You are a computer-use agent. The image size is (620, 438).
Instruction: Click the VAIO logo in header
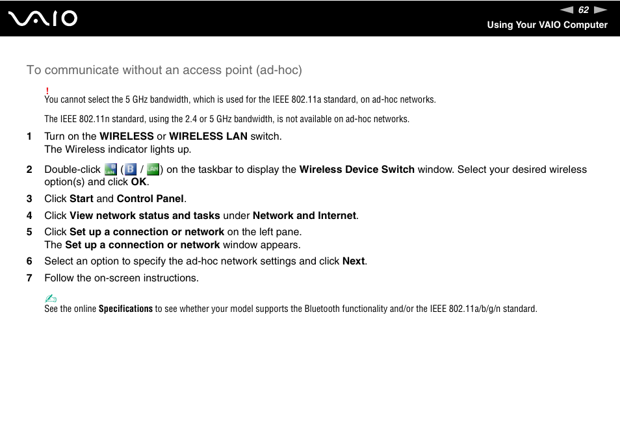[x=43, y=19]
